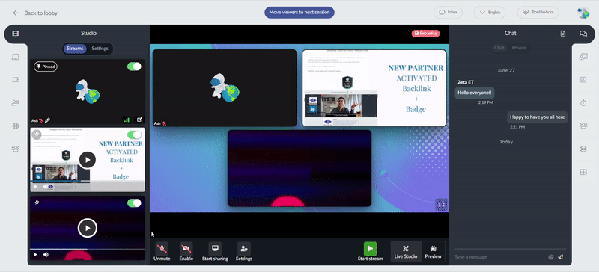Image resolution: width=599 pixels, height=272 pixels.
Task: Enable the camera in the bottom toolbar
Action: [x=186, y=249]
